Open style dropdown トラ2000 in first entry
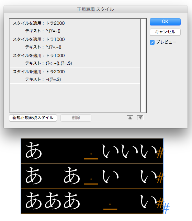Screen dimensions: 192x221 tap(55, 23)
